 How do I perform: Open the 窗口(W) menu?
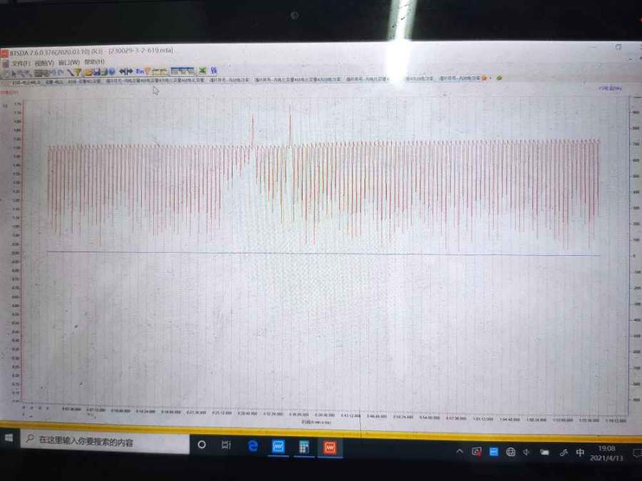[x=69, y=63]
